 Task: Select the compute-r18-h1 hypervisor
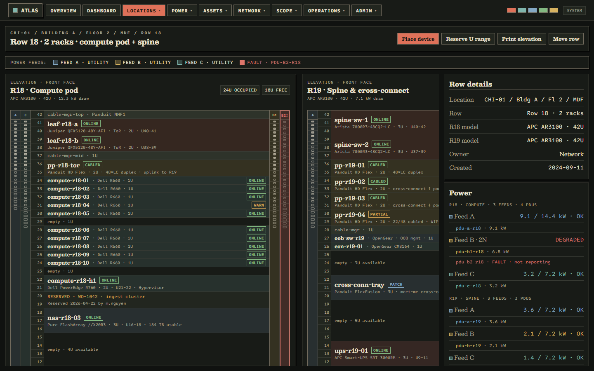coord(156,284)
